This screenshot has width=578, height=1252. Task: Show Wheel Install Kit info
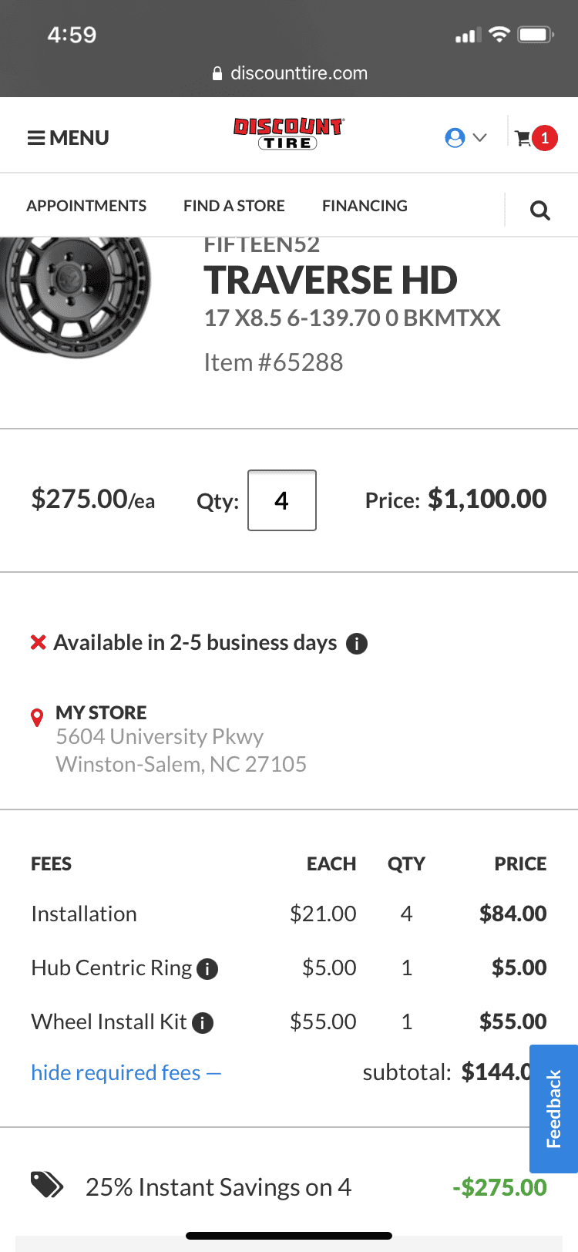coord(203,1023)
